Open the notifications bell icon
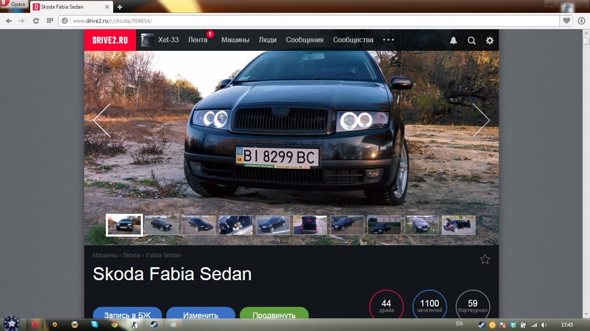 tap(454, 40)
